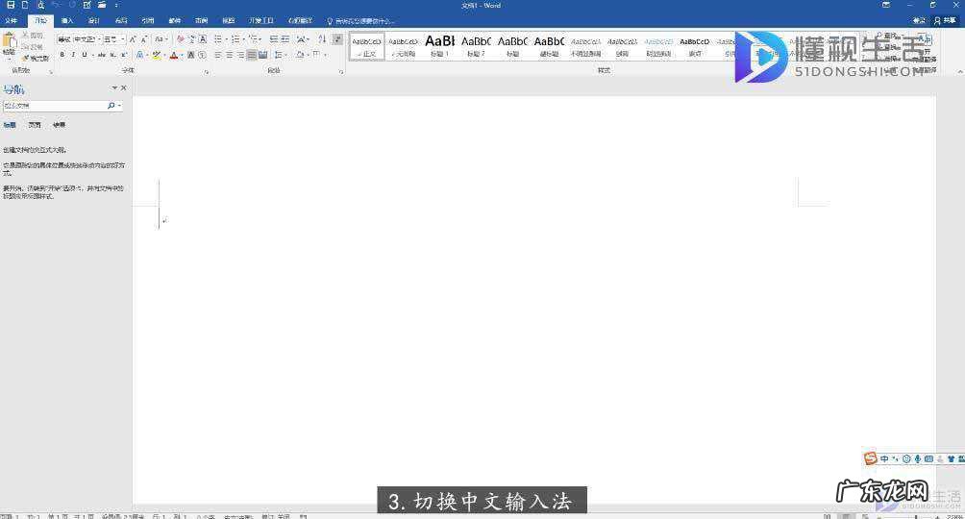
Task: Select the Heading 2 style
Action: 476,46
